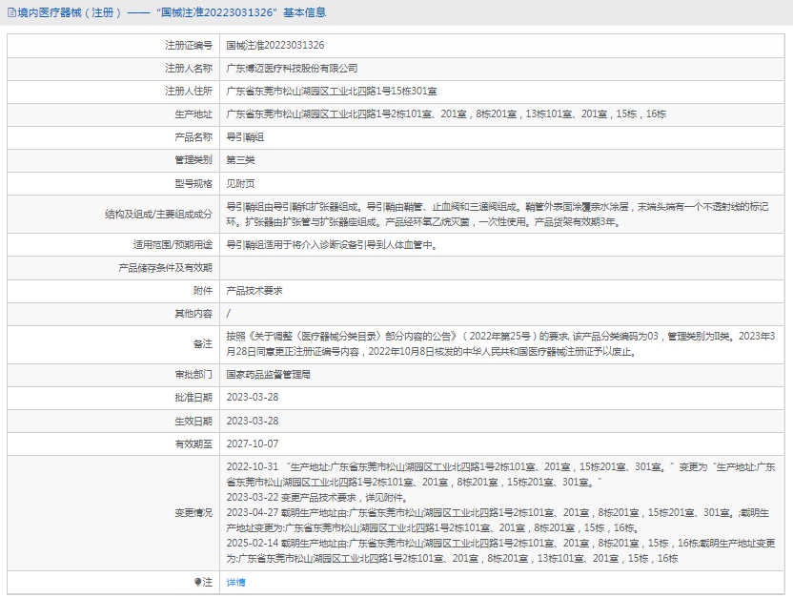Click the label 生产地址

pyautogui.click(x=193, y=113)
